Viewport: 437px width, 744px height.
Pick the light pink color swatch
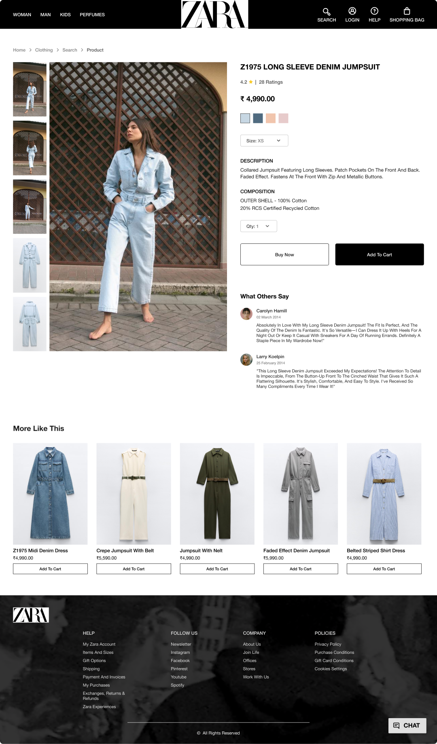pos(283,118)
